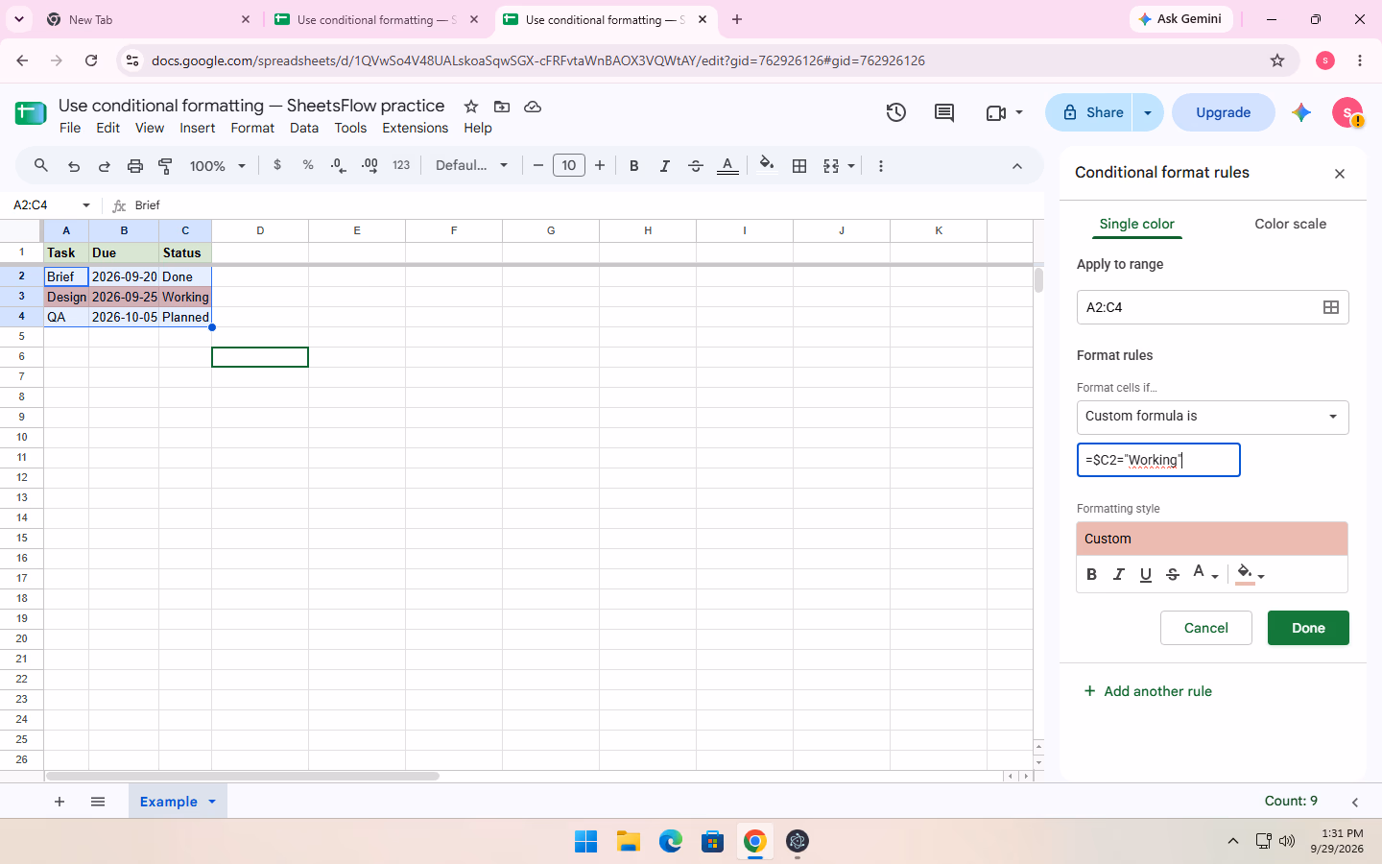The width and height of the screenshot is (1382, 864).
Task: Print the spreadsheet with printer icon
Action: [135, 166]
